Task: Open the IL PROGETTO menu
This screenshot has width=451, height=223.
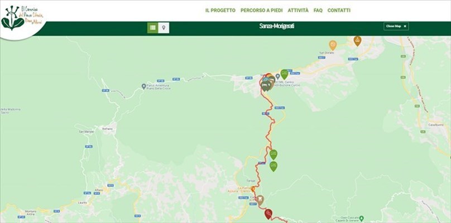Action: 220,11
